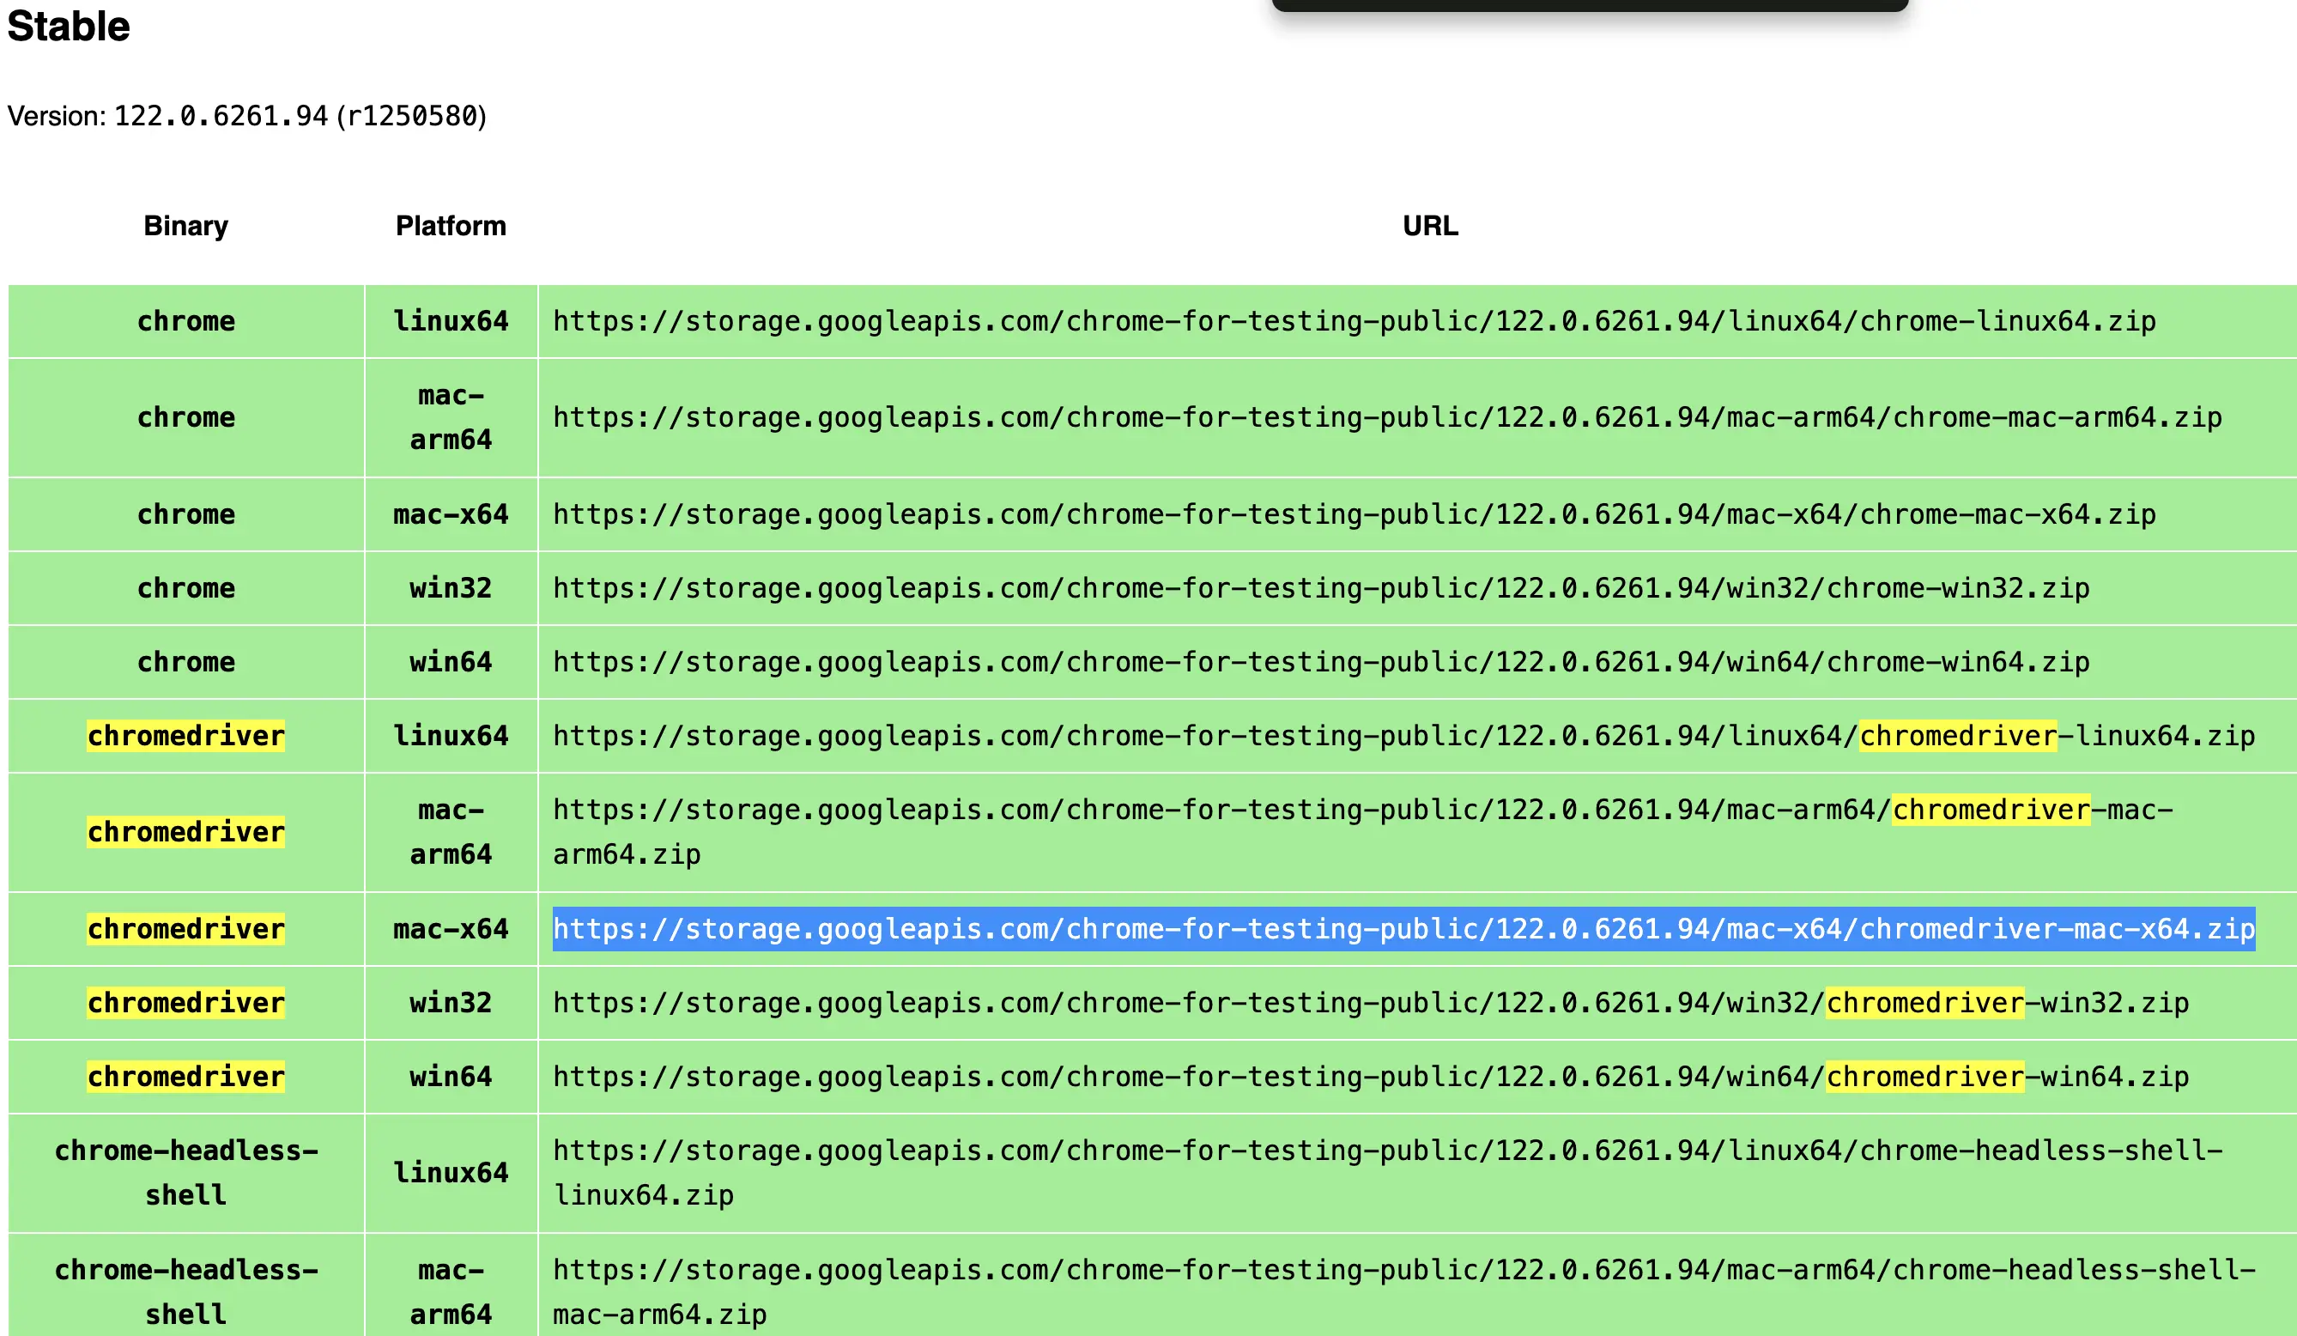Click the chrome-win64.zip URL

1321,662
